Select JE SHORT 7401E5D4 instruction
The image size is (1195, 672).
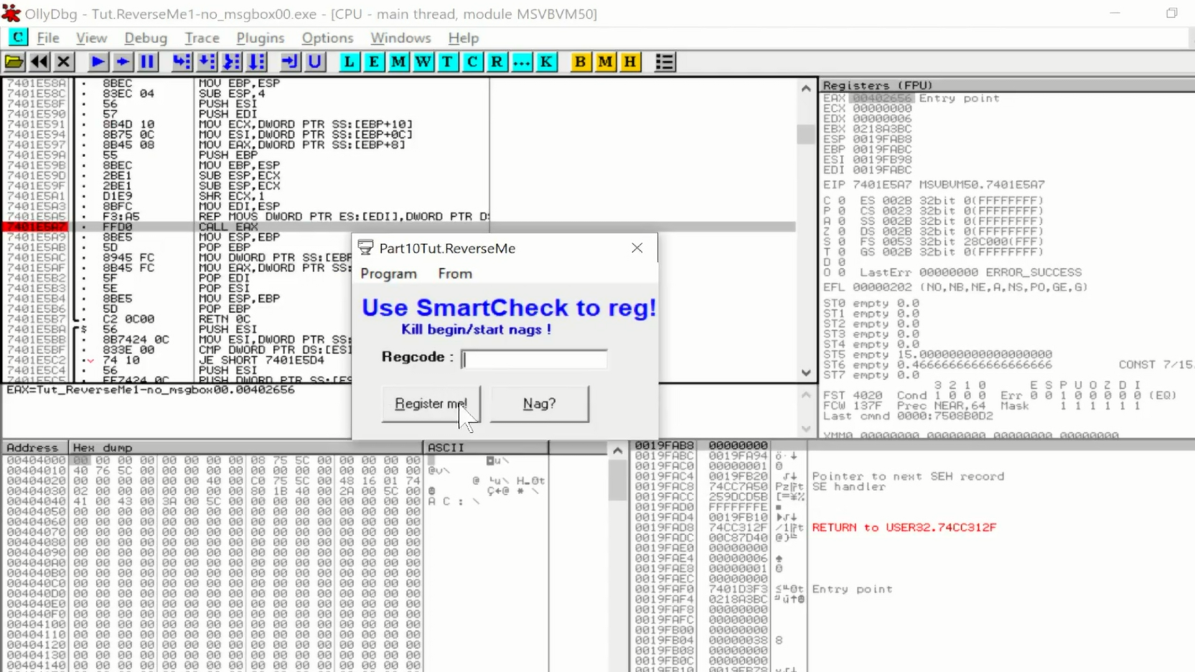(261, 360)
